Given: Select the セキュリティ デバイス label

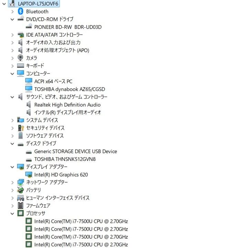Looking at the screenshot, I should 45,128.
